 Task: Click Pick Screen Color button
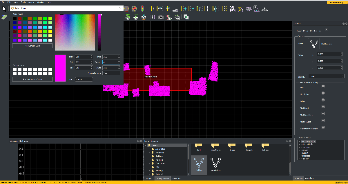(x=32, y=46)
